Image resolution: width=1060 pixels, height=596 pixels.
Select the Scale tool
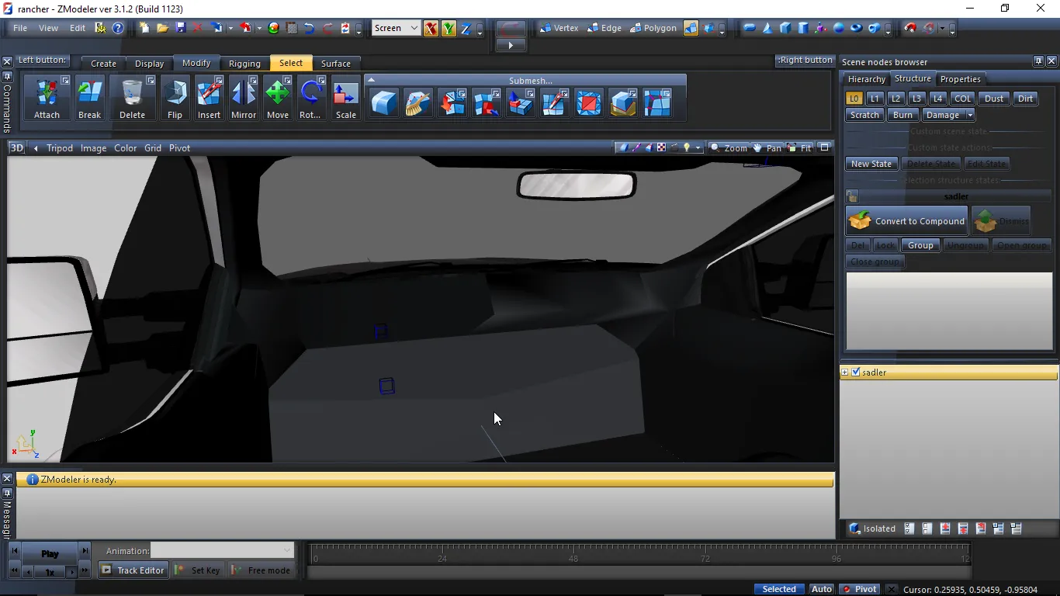pyautogui.click(x=345, y=98)
